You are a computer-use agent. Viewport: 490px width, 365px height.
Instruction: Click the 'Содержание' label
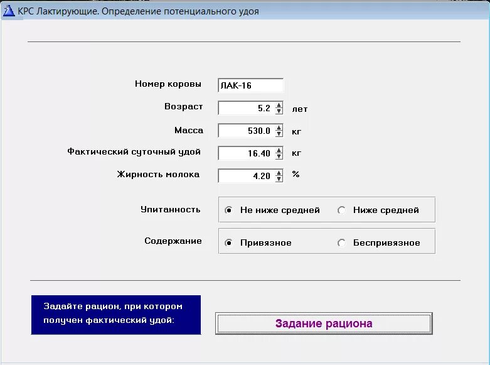(173, 241)
